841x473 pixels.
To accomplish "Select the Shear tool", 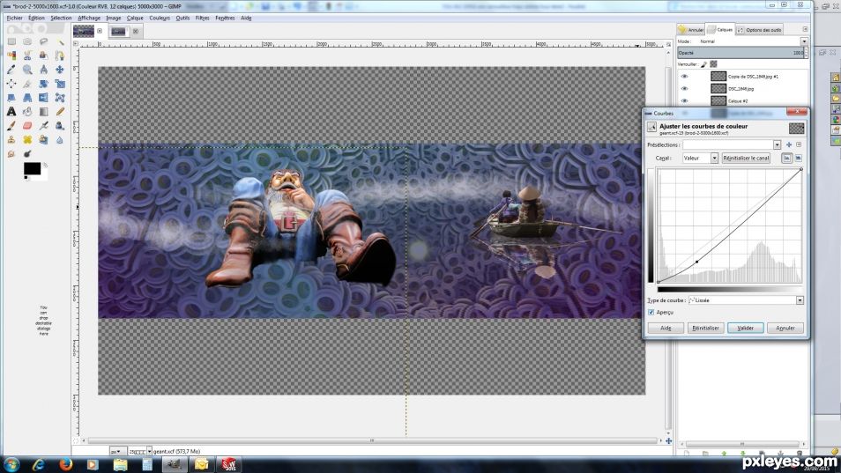I will click(x=11, y=98).
